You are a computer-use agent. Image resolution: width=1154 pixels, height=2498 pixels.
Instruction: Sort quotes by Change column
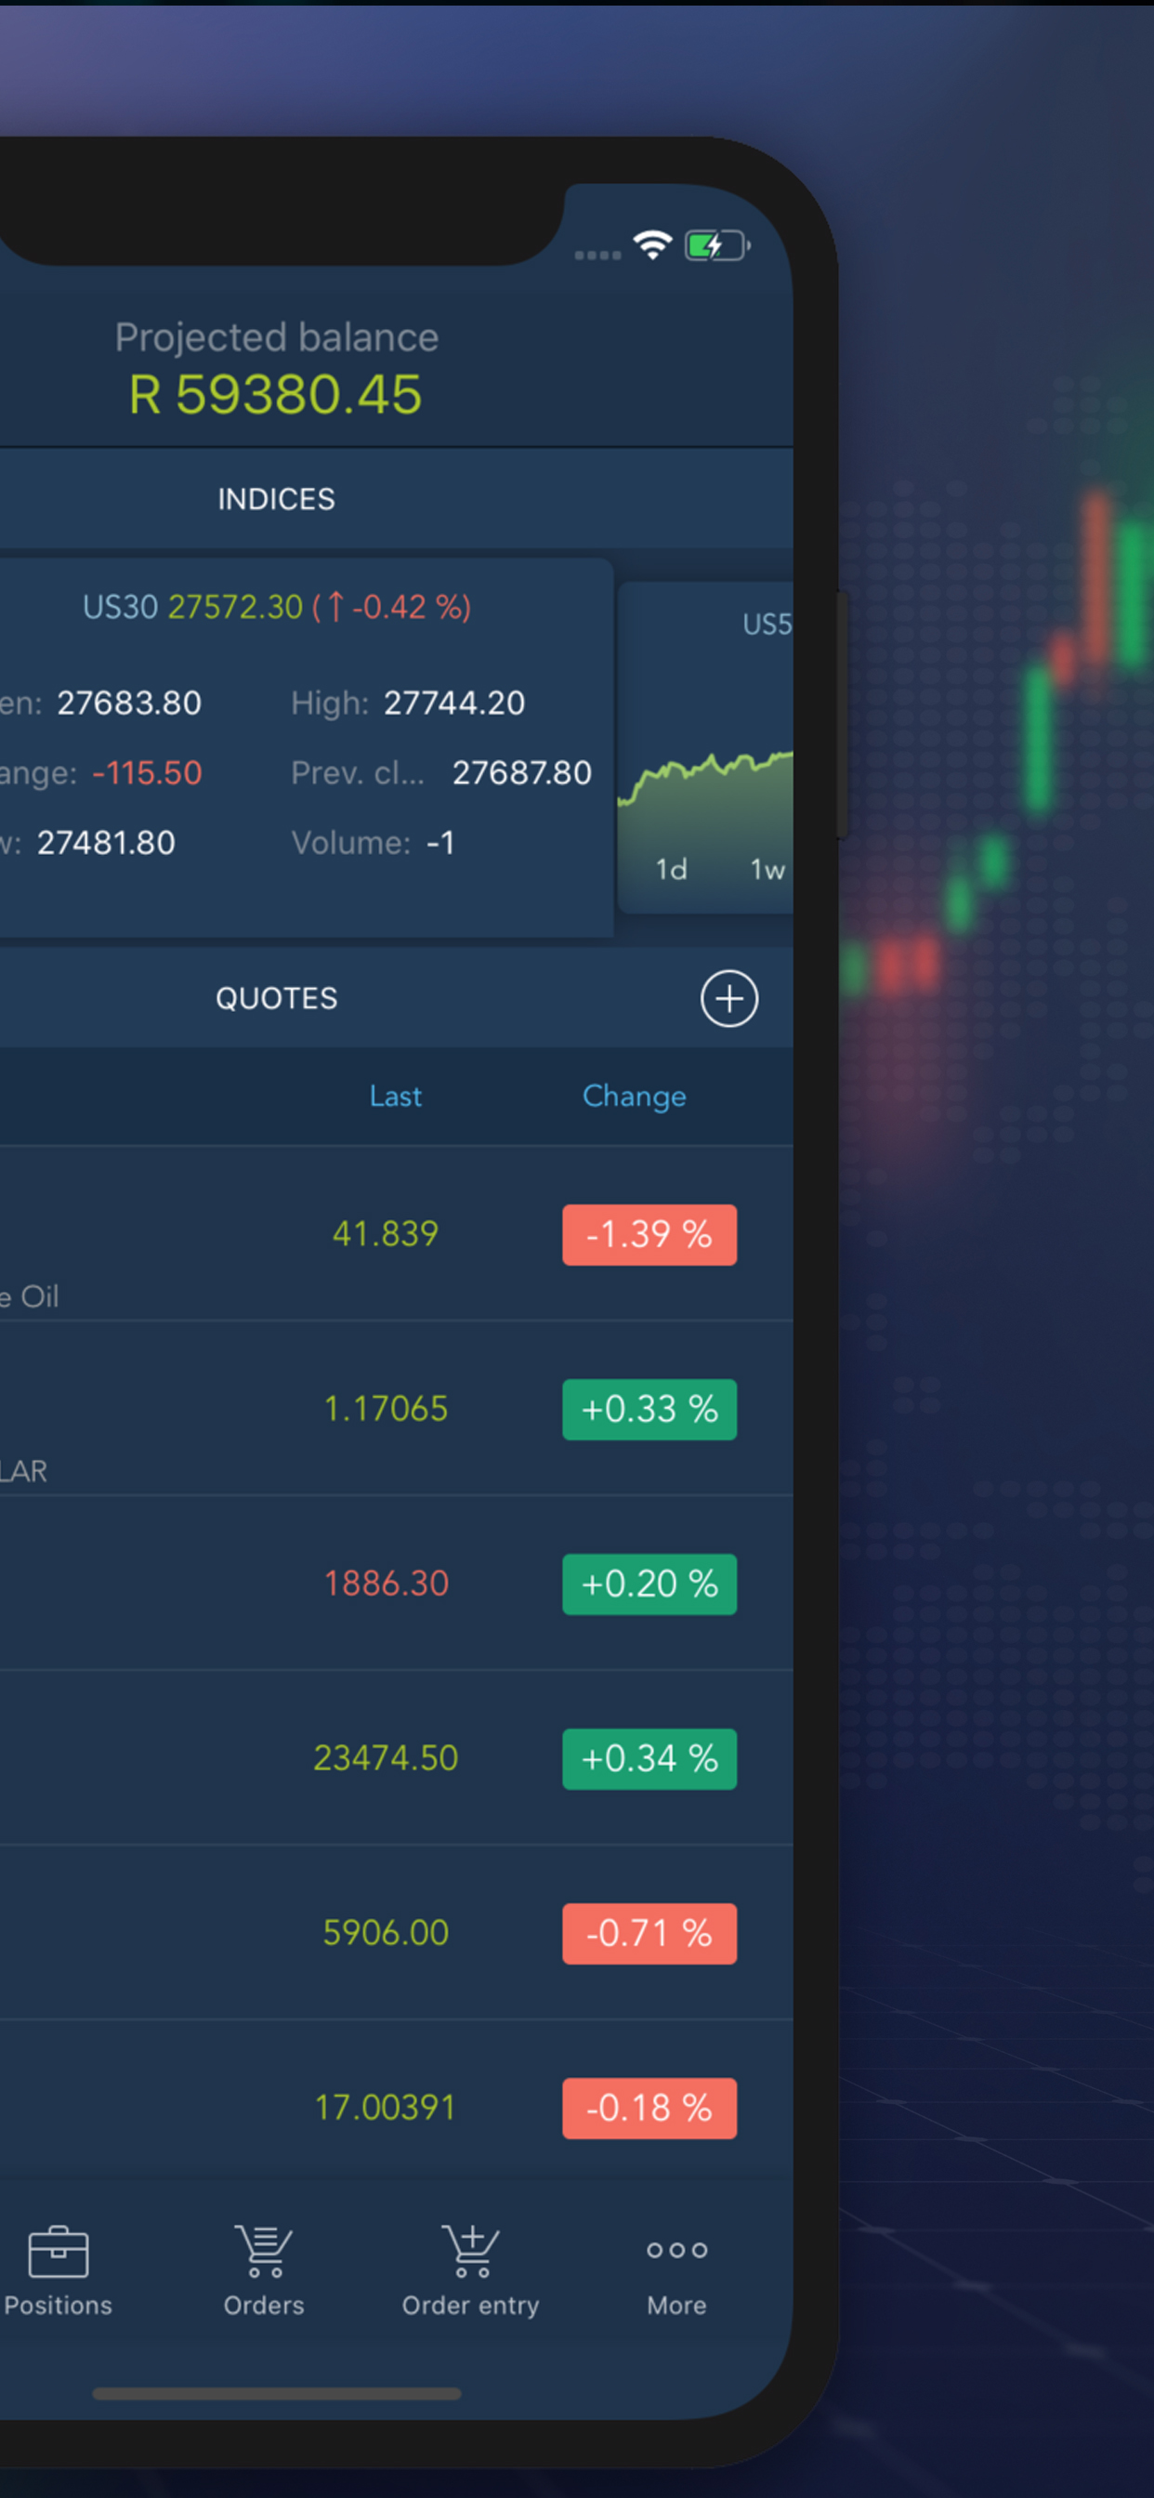pyautogui.click(x=635, y=1096)
